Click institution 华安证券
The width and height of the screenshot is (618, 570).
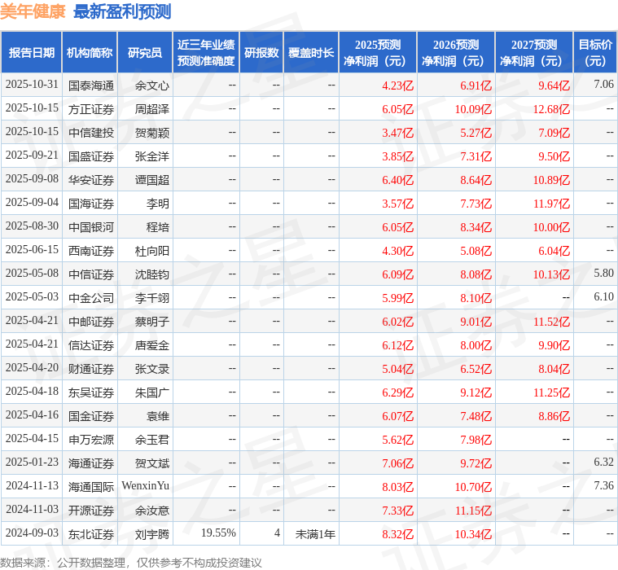click(91, 180)
